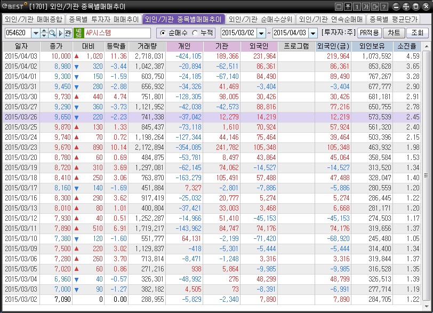Screen dimensions: 433x313
Task: Click the 종가 column header
Action: [57, 46]
